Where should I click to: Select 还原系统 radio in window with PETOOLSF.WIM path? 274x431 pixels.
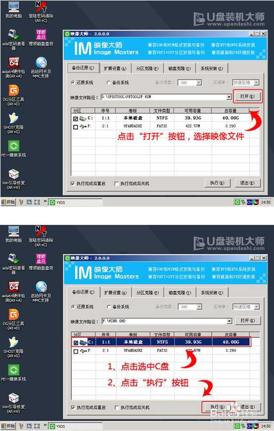click(73, 82)
